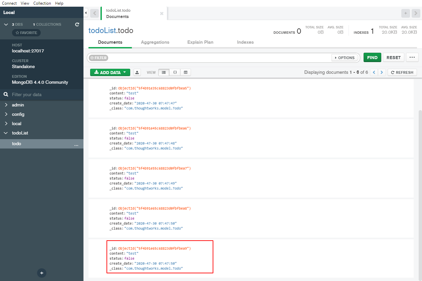Viewport: 422px width, 281px height.
Task: Expand the OPTIONS panel
Action: (345, 57)
